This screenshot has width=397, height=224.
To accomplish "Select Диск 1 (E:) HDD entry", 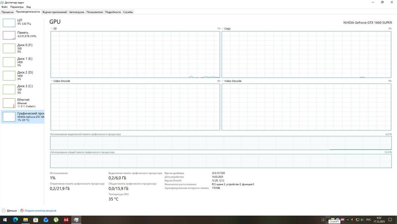I will (23, 62).
